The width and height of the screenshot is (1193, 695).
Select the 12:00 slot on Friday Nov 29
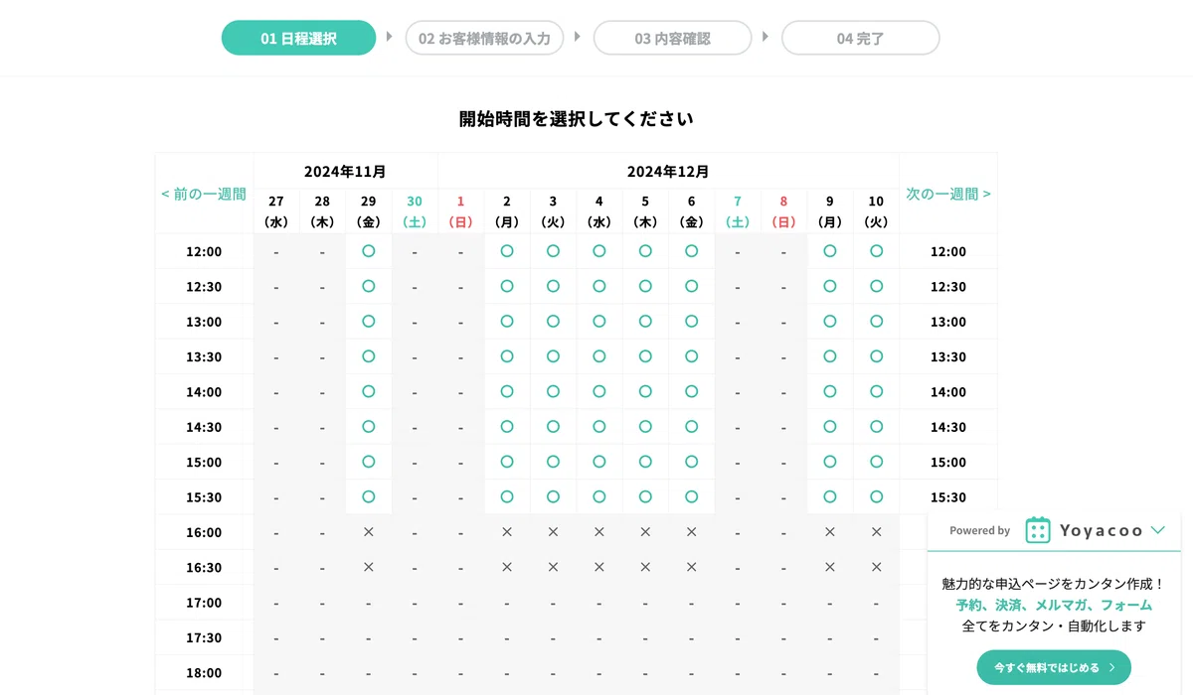point(369,251)
